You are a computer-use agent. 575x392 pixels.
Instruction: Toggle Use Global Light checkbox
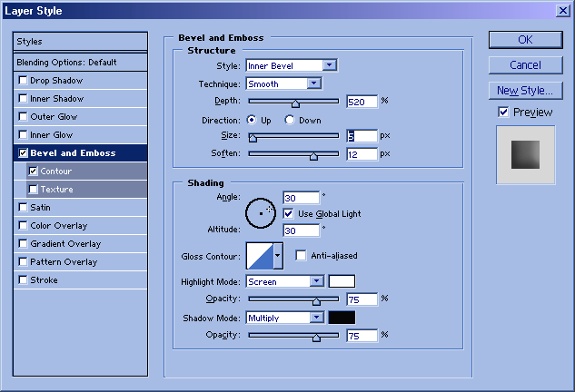coord(288,213)
